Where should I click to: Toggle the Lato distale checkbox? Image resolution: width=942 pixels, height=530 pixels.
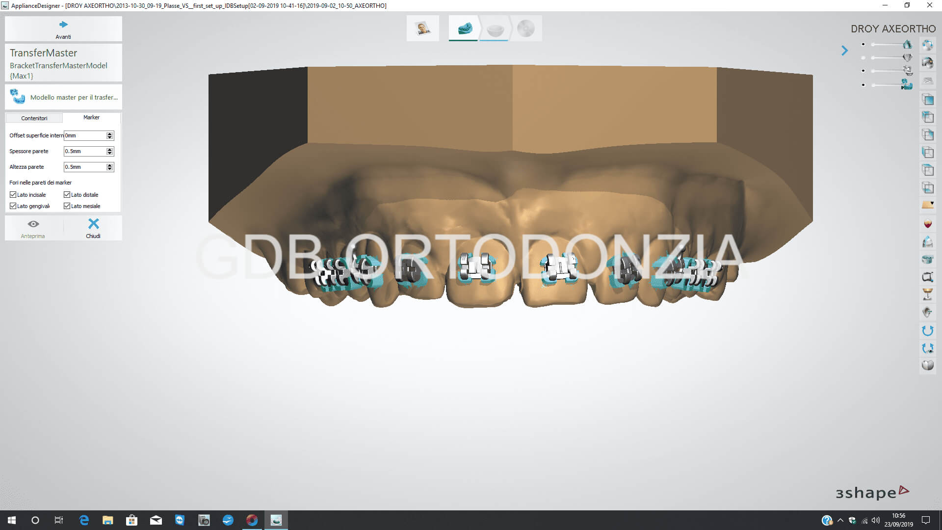point(67,195)
